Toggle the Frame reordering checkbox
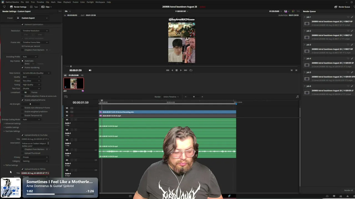355x199 pixels. 22,67
